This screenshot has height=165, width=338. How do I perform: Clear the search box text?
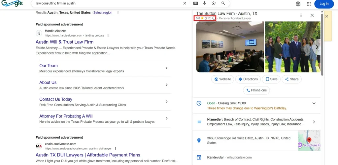click(x=185, y=3)
